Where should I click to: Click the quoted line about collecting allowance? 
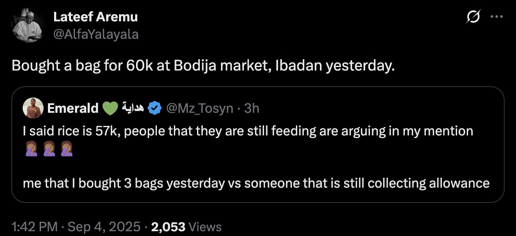pyautogui.click(x=256, y=183)
